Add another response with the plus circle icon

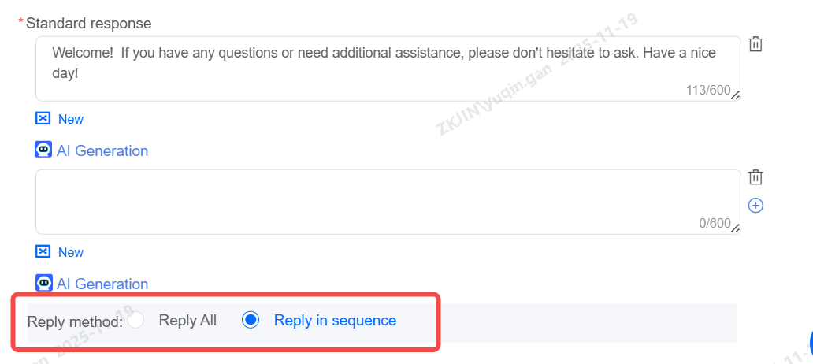pyautogui.click(x=755, y=206)
